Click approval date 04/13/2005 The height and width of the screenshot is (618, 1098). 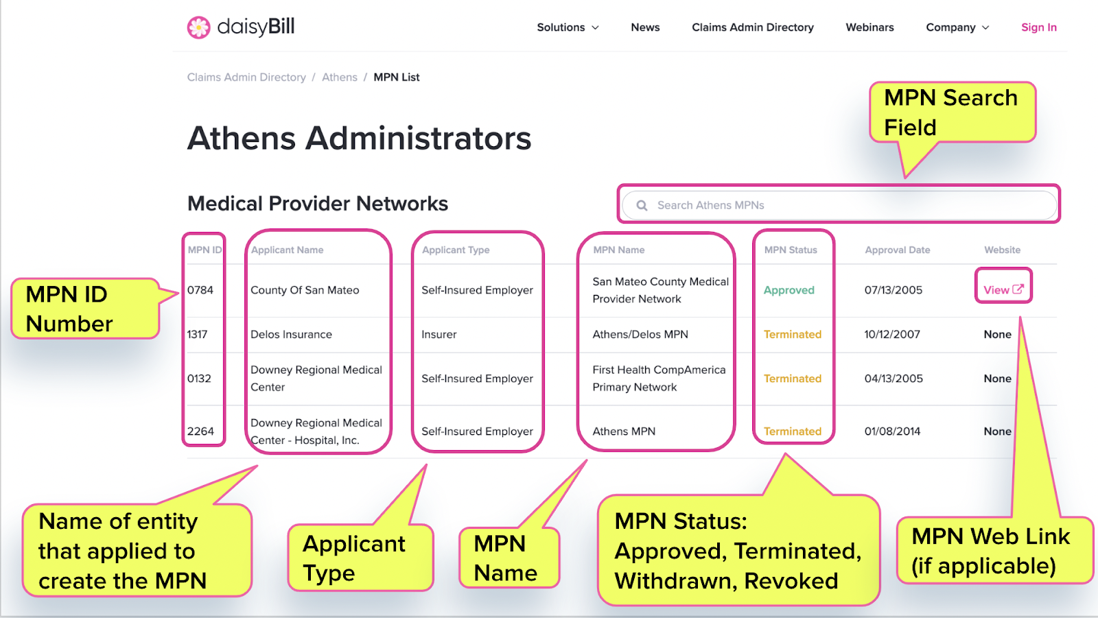893,379
